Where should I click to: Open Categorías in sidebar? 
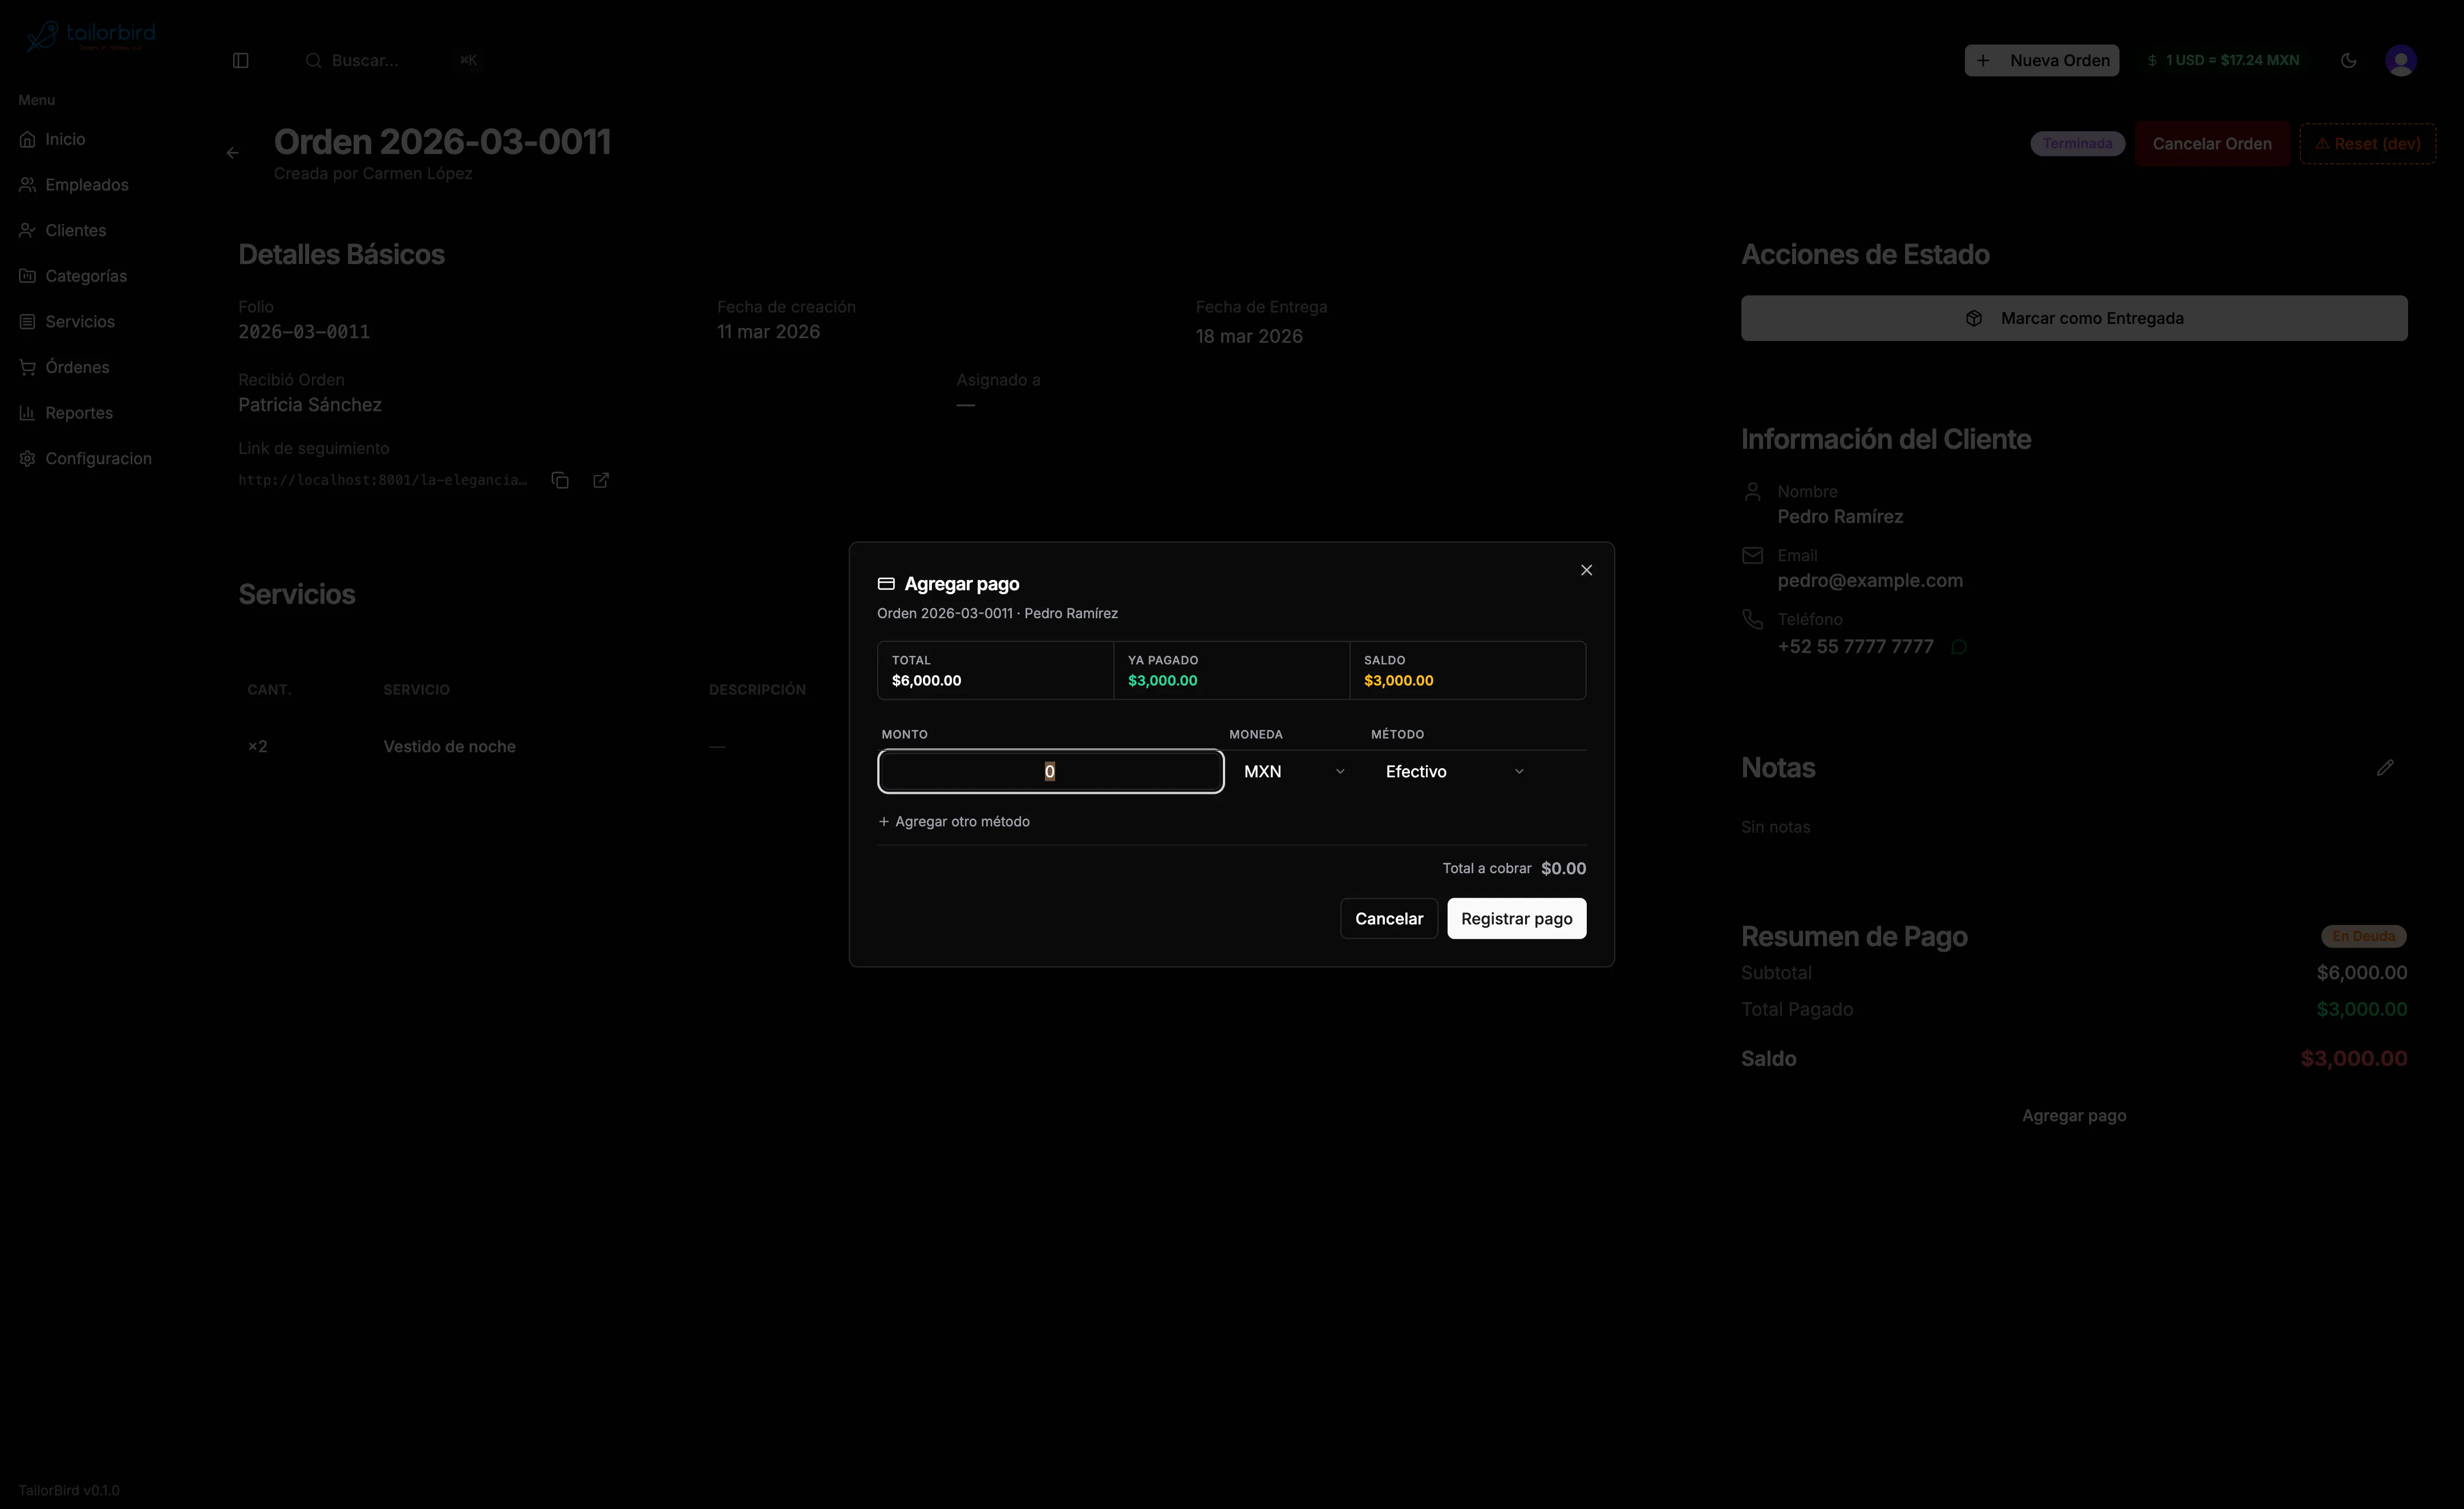[x=85, y=276]
